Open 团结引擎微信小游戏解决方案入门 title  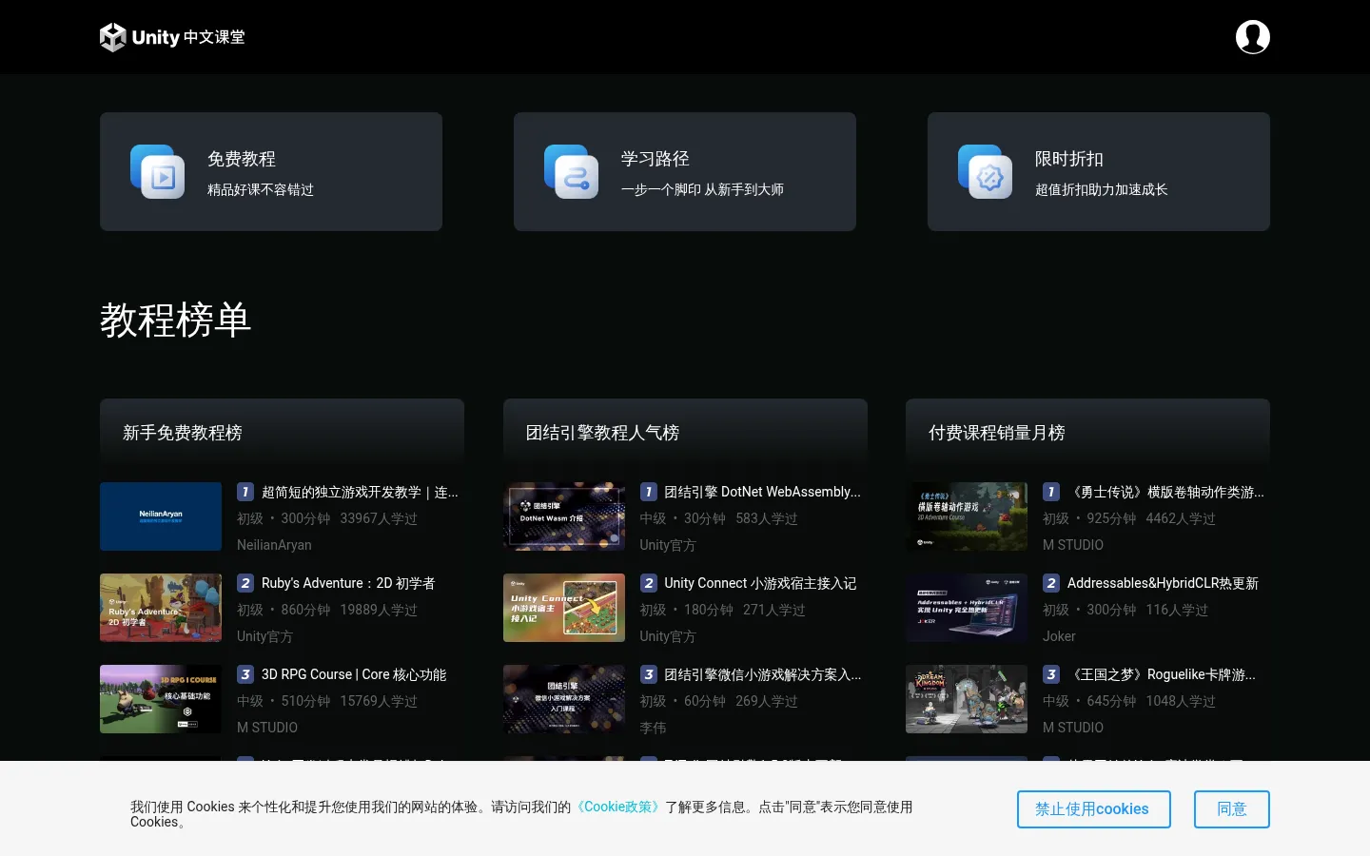[x=763, y=674]
